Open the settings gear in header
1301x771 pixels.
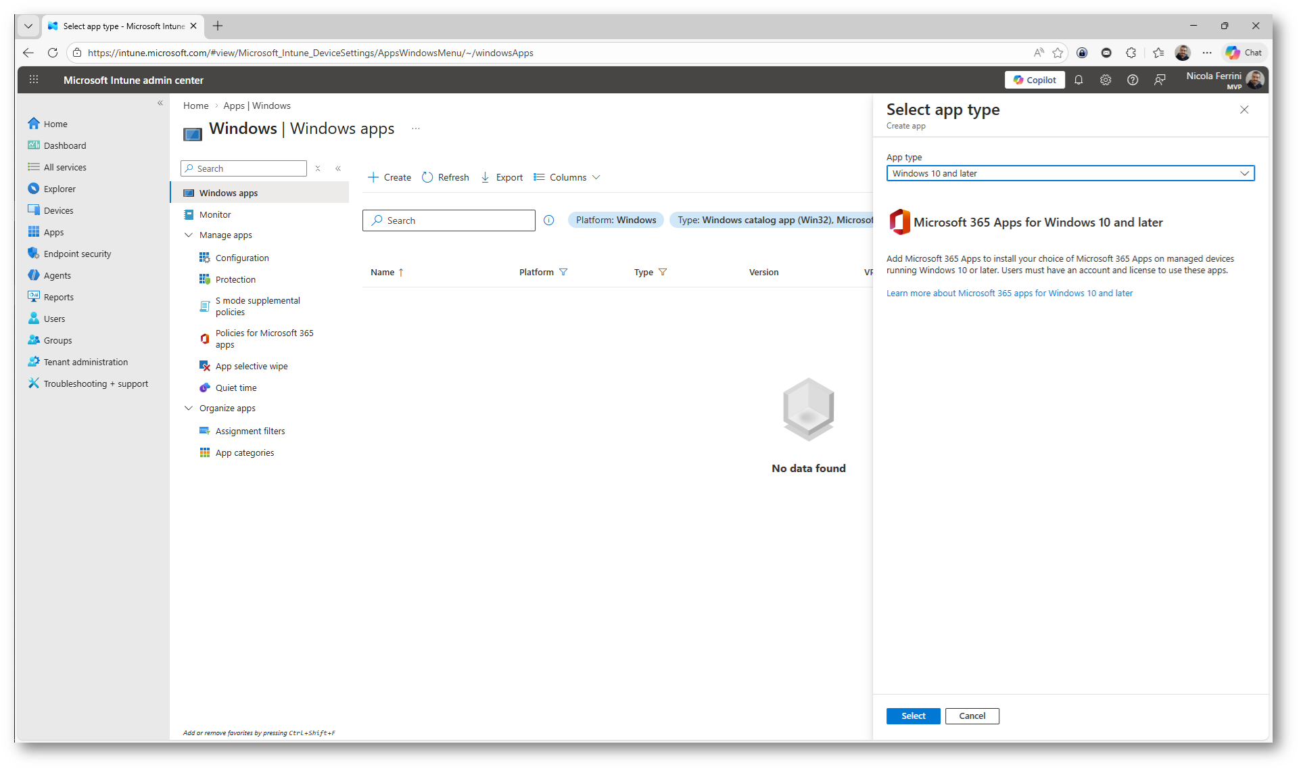click(x=1105, y=80)
